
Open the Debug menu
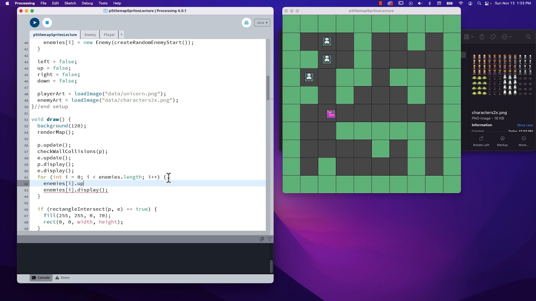tap(88, 3)
